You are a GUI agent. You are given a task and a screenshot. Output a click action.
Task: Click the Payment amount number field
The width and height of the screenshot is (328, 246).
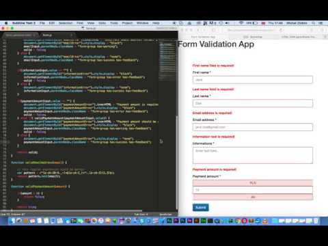coord(253,190)
